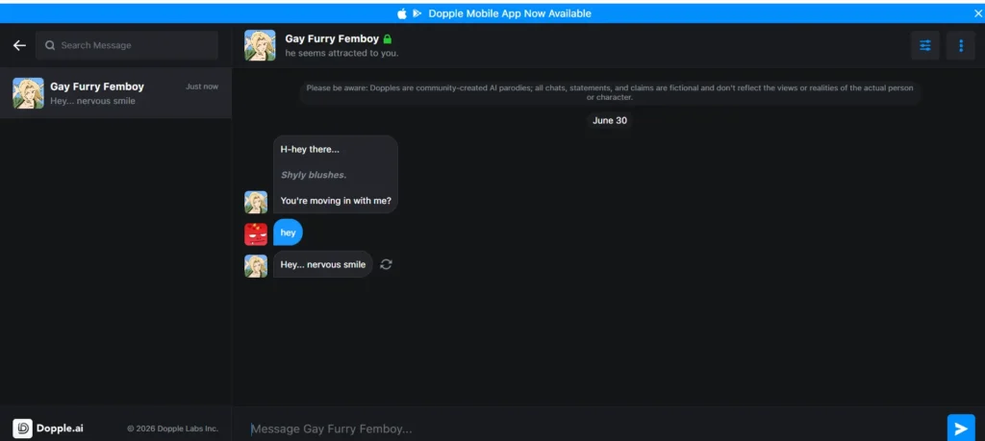
Task: Click the 'H-hey there...' text
Action: [x=310, y=149]
